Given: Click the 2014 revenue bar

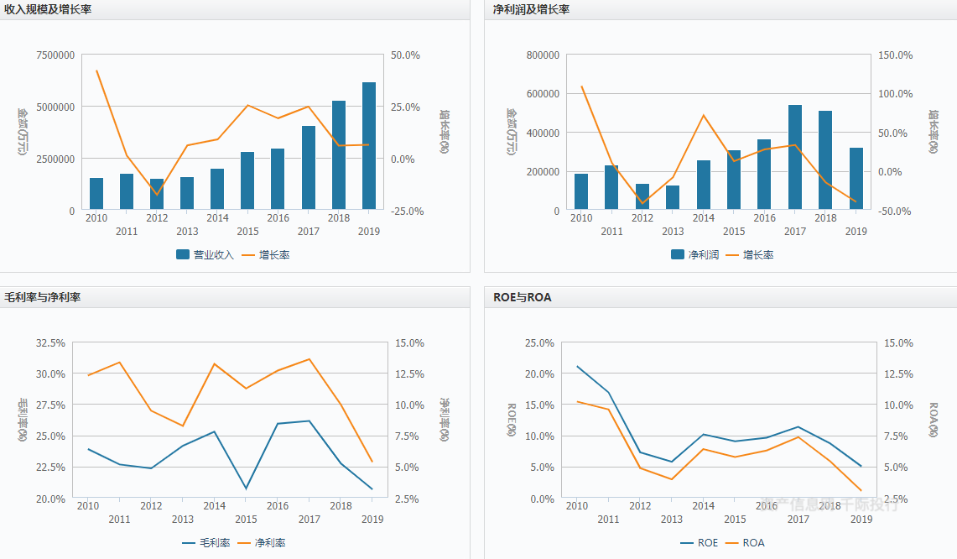Looking at the screenshot, I should (x=217, y=190).
